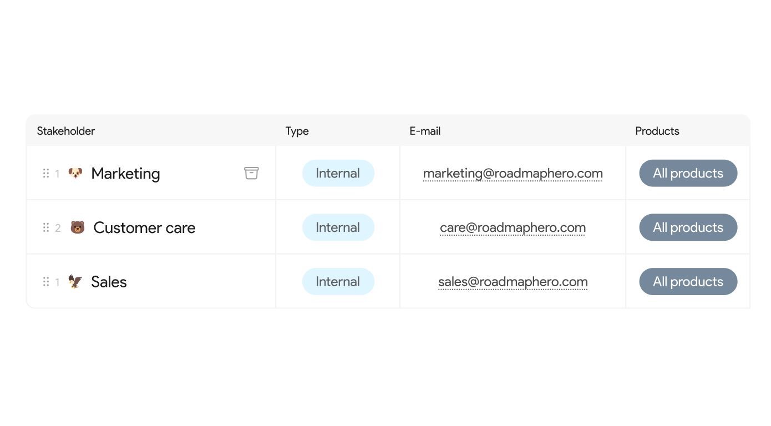The width and height of the screenshot is (771, 426).
Task: Sort by the Stakeholder column header
Action: [x=66, y=131]
